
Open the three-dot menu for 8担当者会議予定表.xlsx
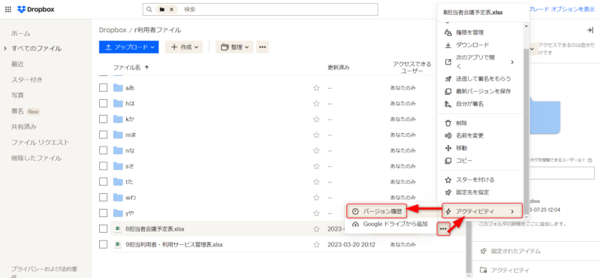coord(443,229)
